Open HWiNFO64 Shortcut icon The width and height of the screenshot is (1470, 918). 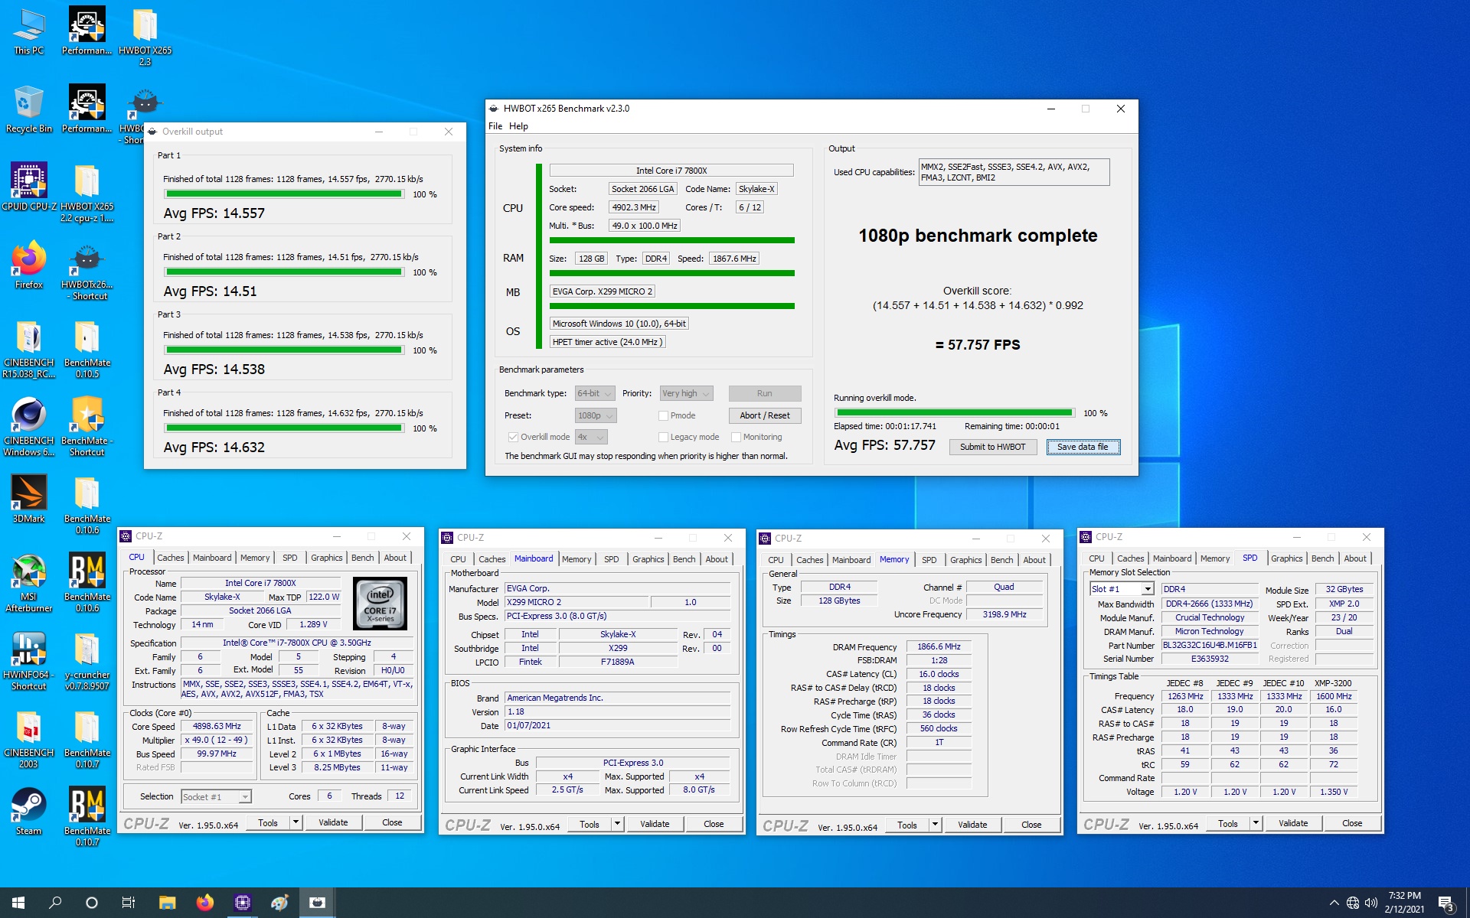coord(29,662)
